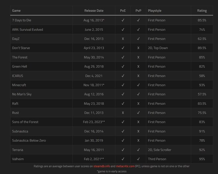The height and width of the screenshot is (174, 218).
Task: Click the PvE checkmark for 7 Days to Die
Action: (x=123, y=20)
